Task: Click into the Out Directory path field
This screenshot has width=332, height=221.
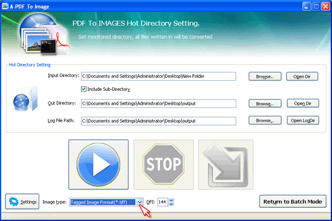Action: [158, 104]
